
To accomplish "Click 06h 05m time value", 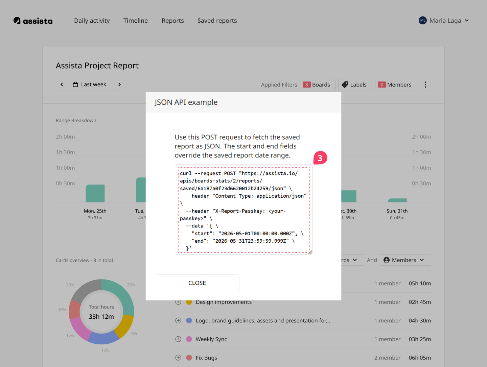I will click(420, 358).
